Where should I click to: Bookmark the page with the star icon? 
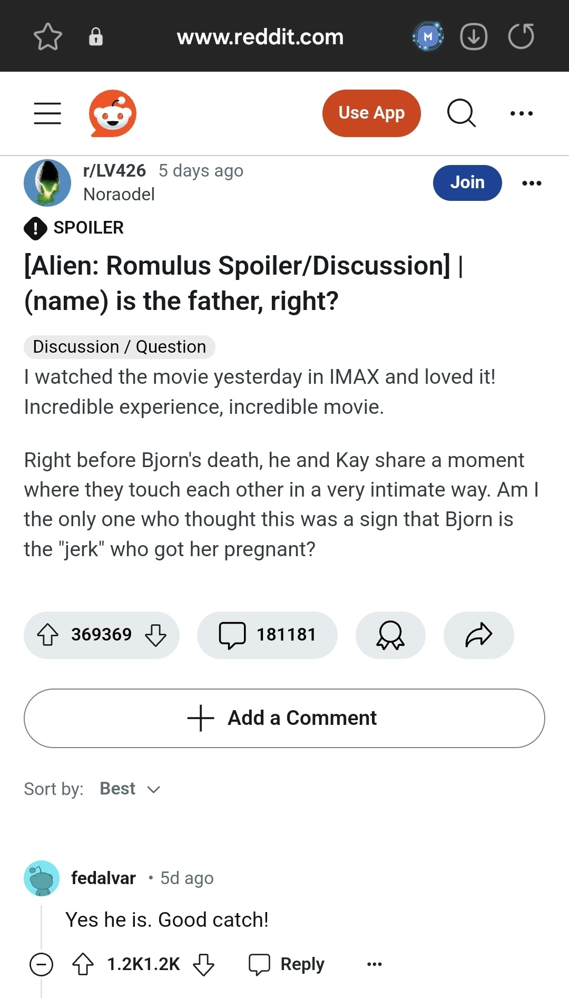coord(48,37)
